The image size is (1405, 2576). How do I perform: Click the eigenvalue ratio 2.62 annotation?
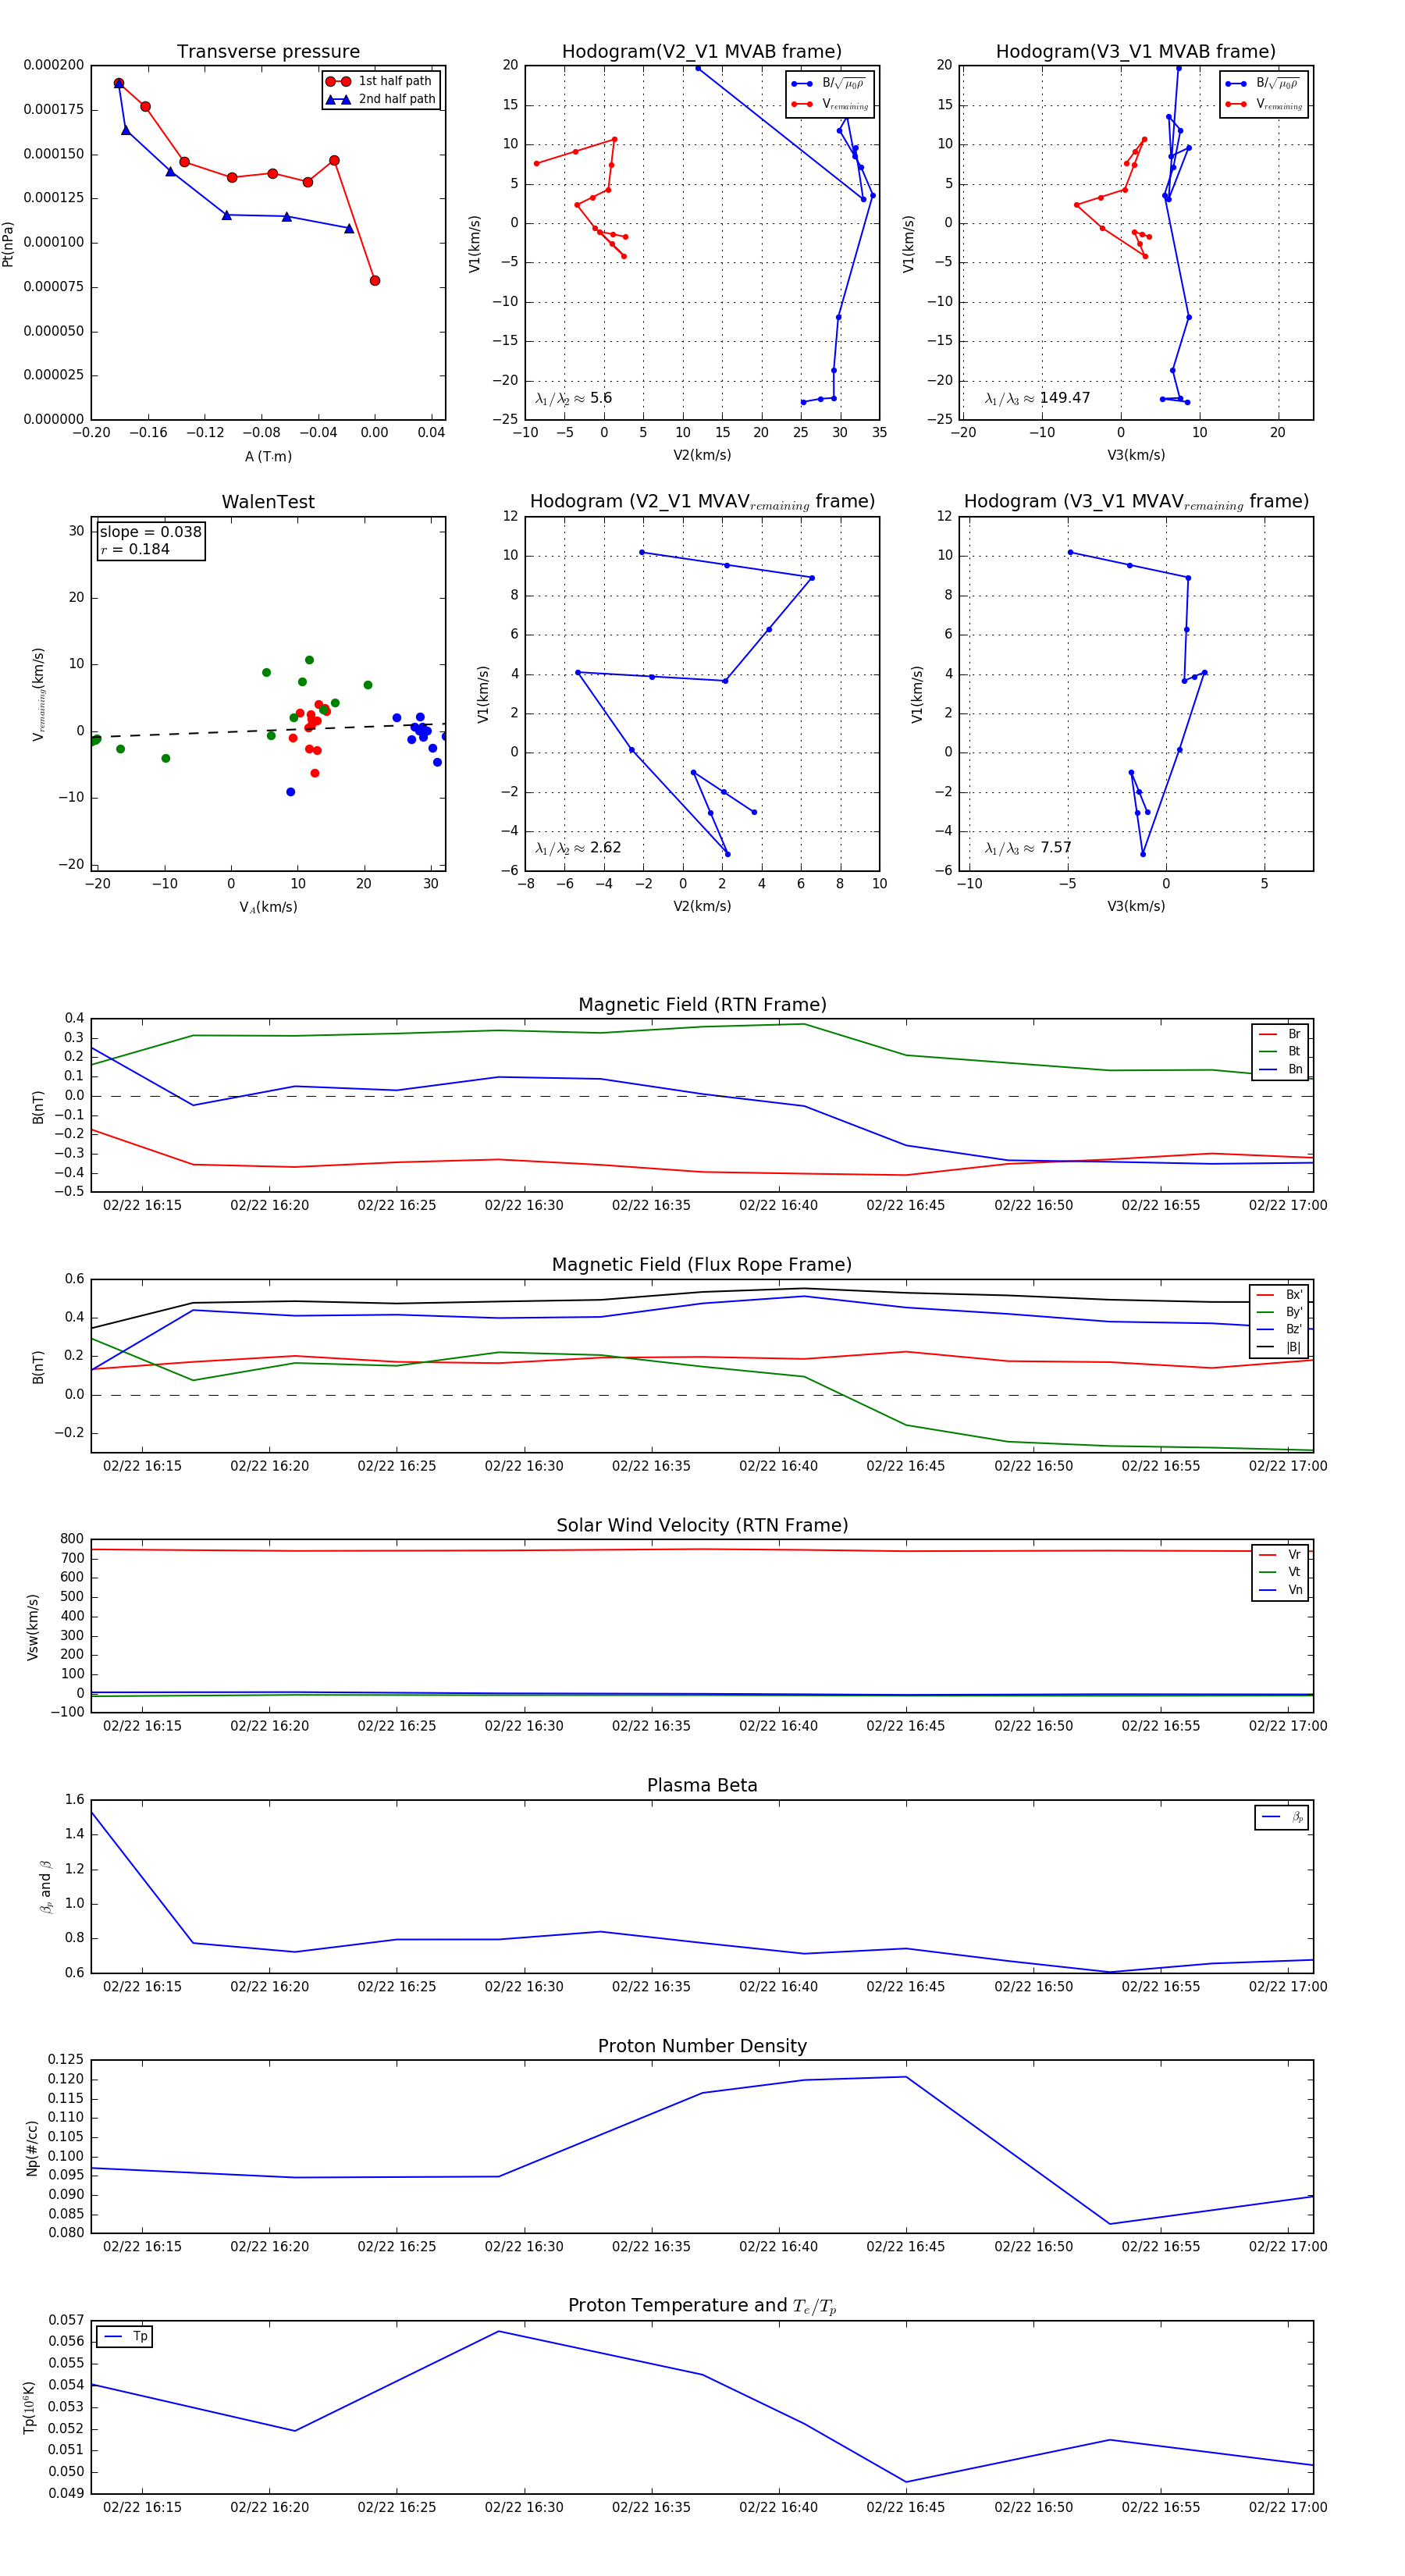(578, 848)
